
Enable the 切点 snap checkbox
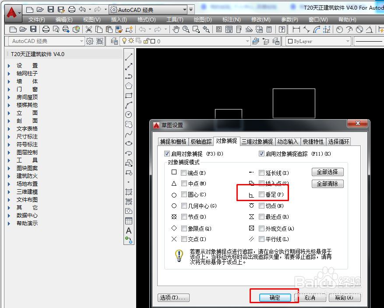click(x=261, y=205)
